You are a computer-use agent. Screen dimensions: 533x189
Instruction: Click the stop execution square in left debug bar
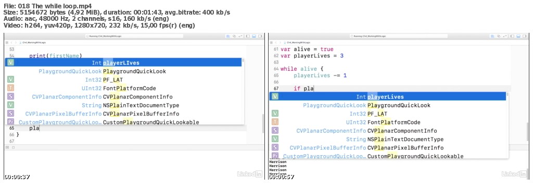(x=13, y=147)
